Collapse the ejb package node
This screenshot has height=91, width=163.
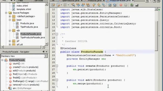coord(10,30)
